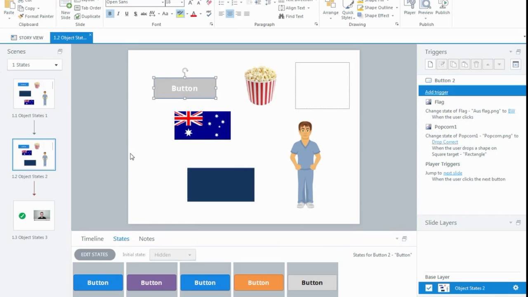Open the Manage Project Variables window
The height and width of the screenshot is (297, 528).
point(515,64)
